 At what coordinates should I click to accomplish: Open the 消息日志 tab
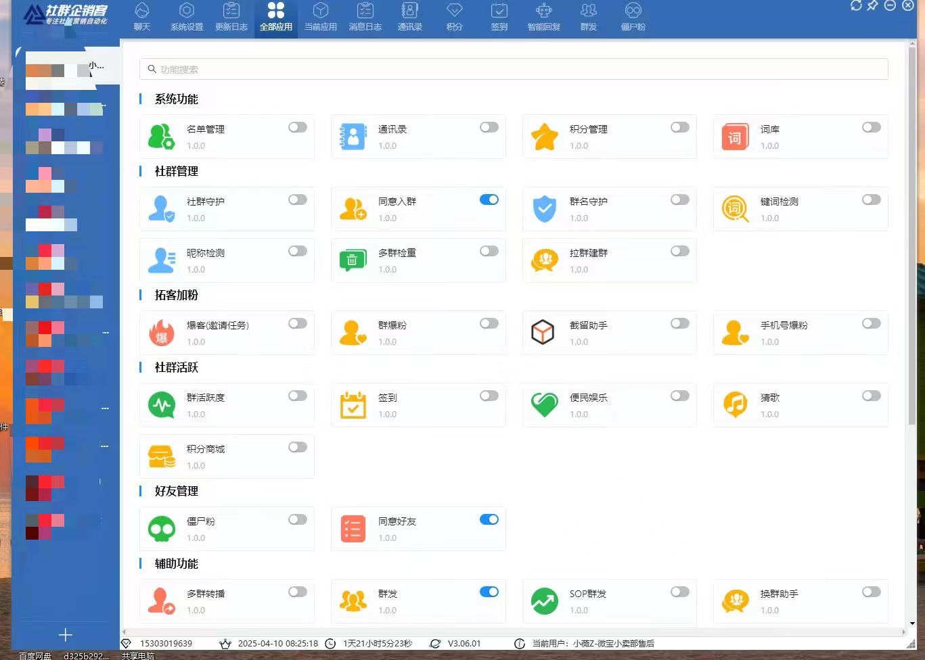tap(365, 18)
